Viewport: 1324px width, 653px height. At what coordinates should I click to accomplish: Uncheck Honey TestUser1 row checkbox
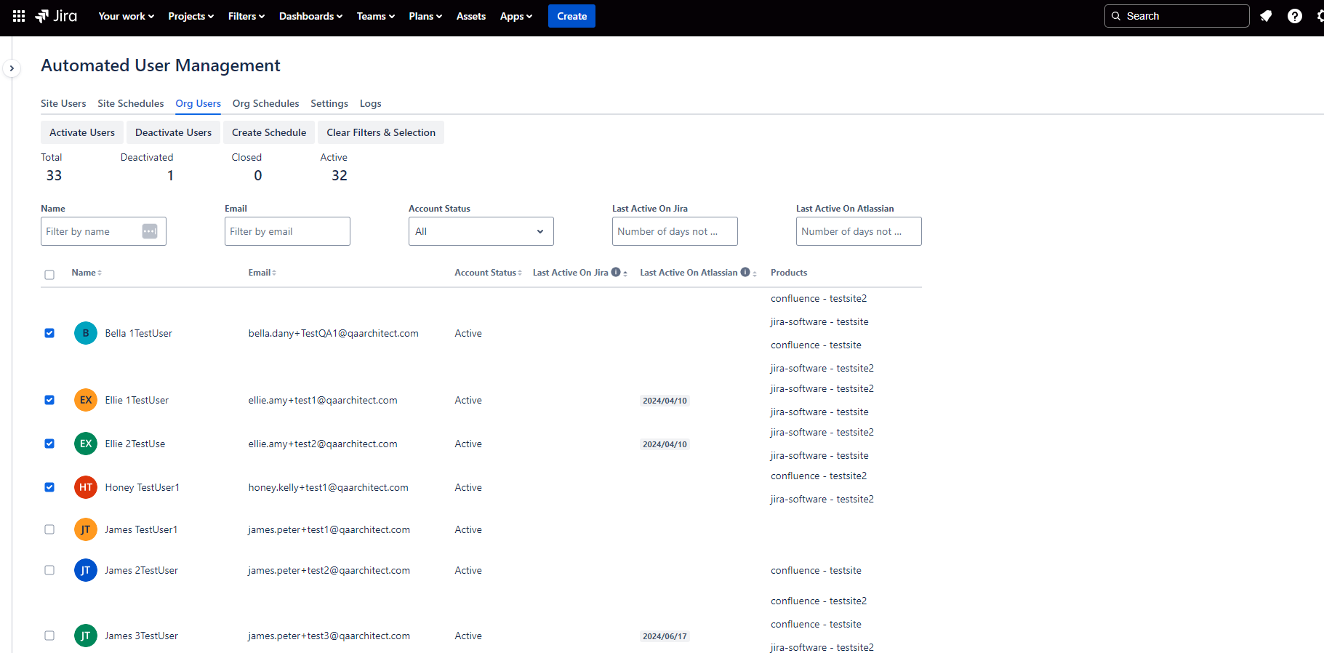coord(49,487)
